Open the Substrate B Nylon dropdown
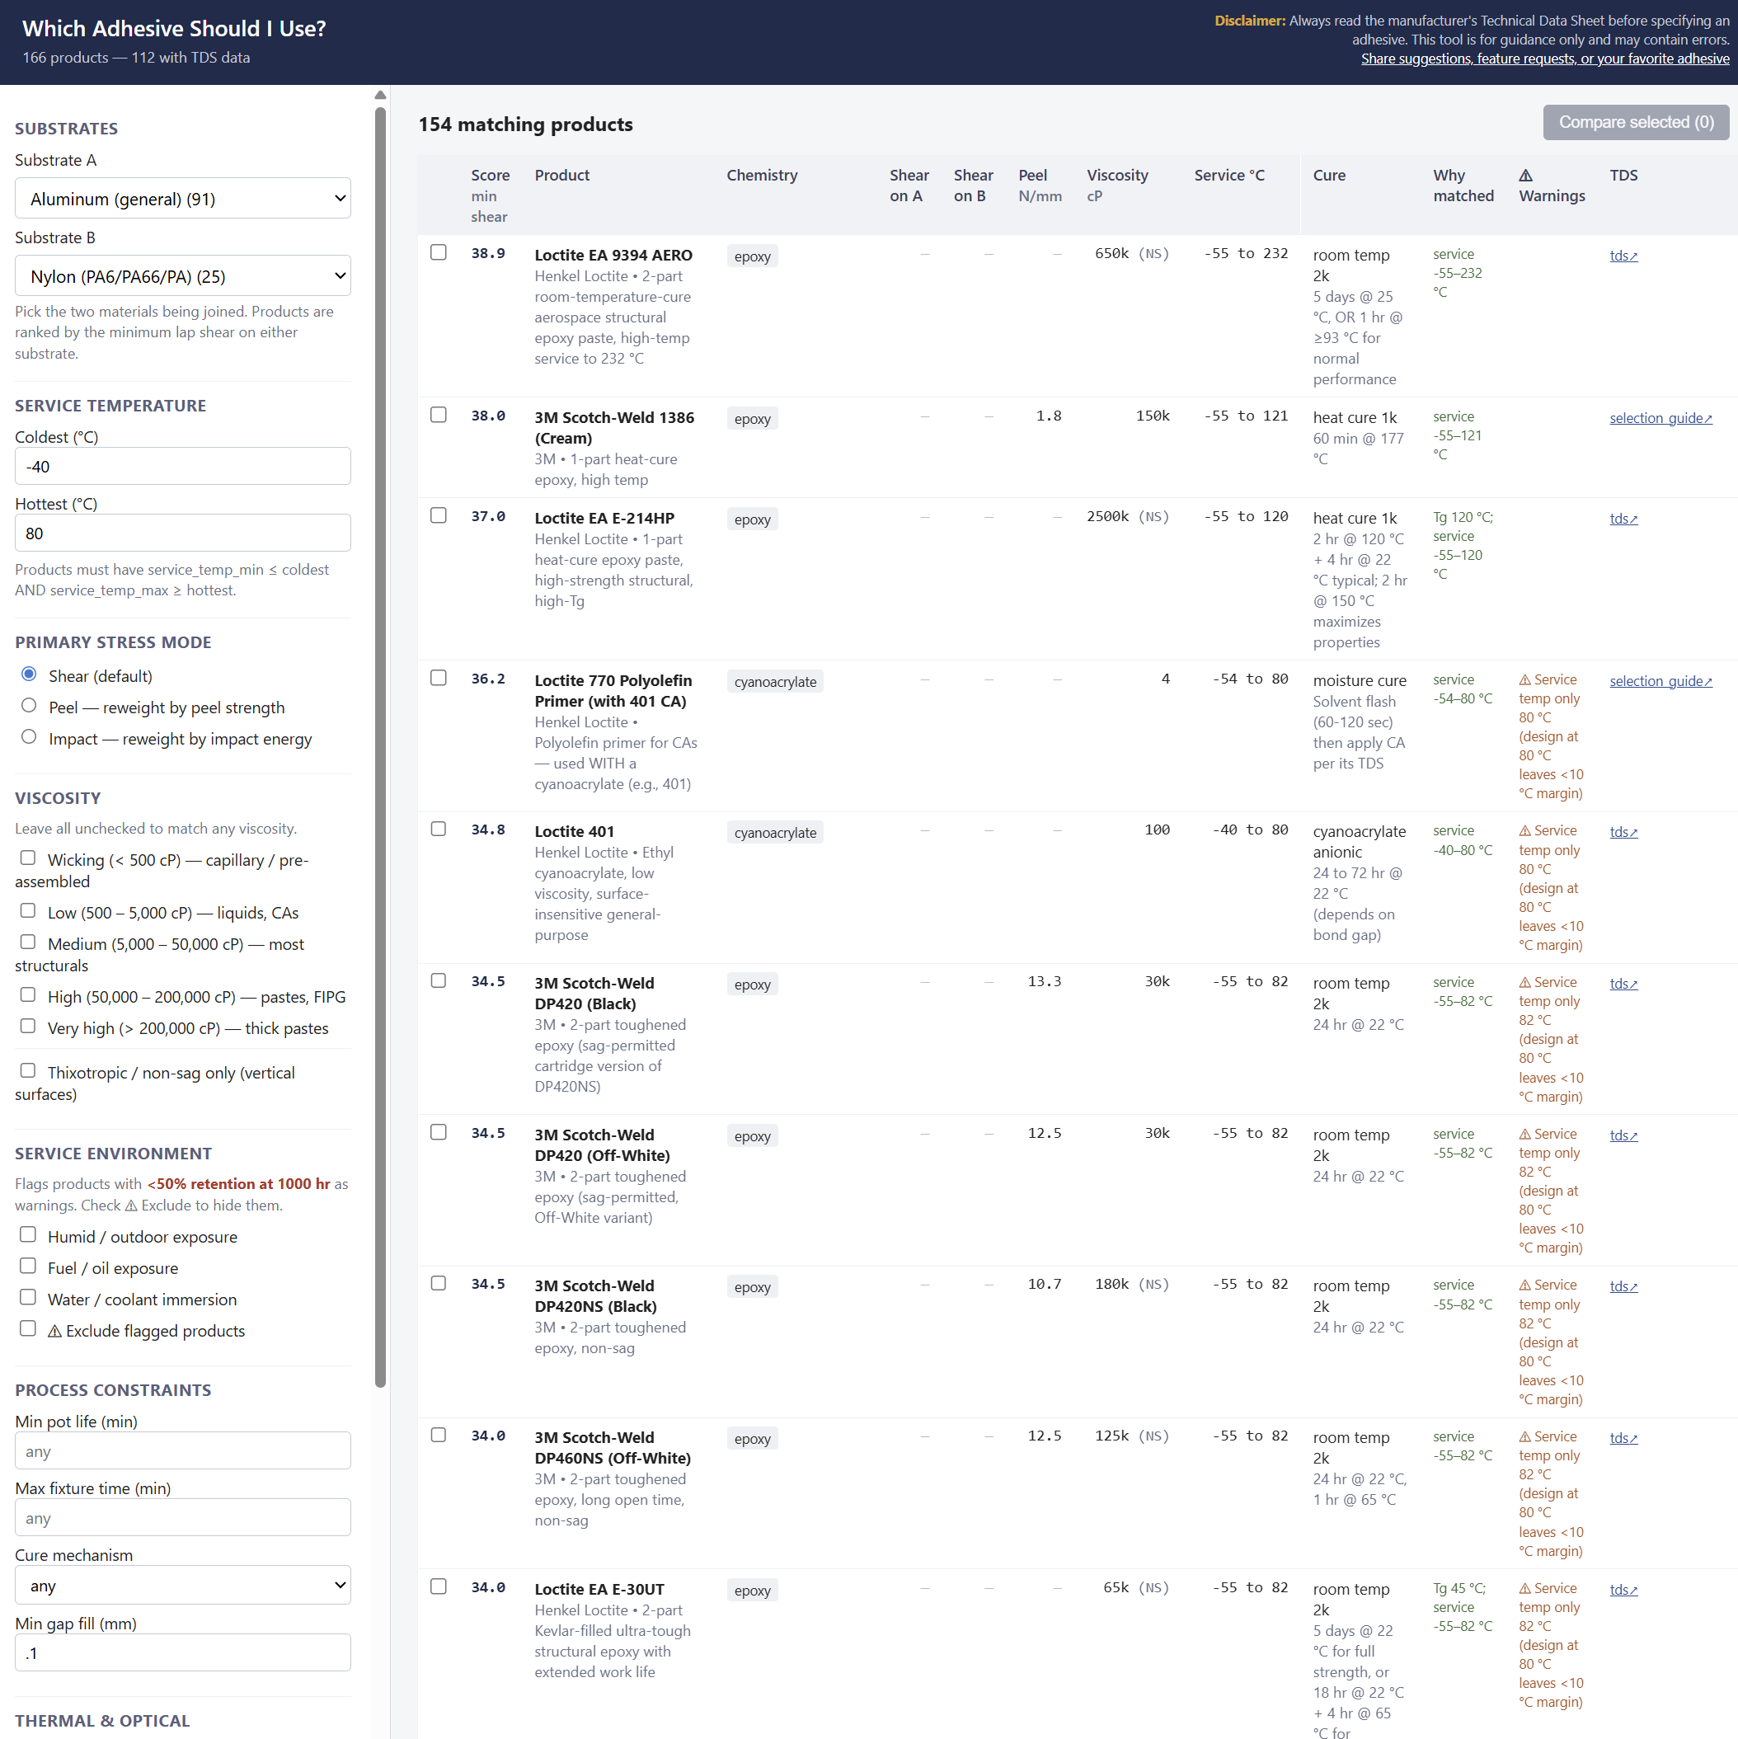 click(183, 276)
